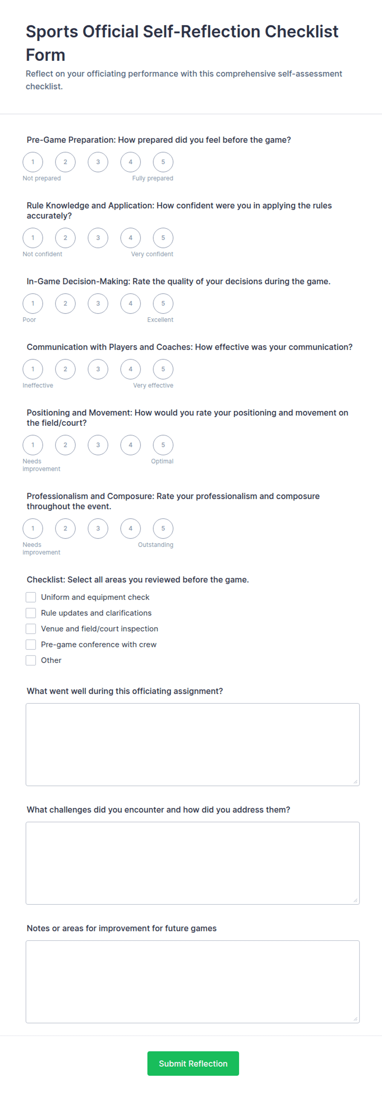
Task: Select the Other checkbox
Action: pos(31,660)
